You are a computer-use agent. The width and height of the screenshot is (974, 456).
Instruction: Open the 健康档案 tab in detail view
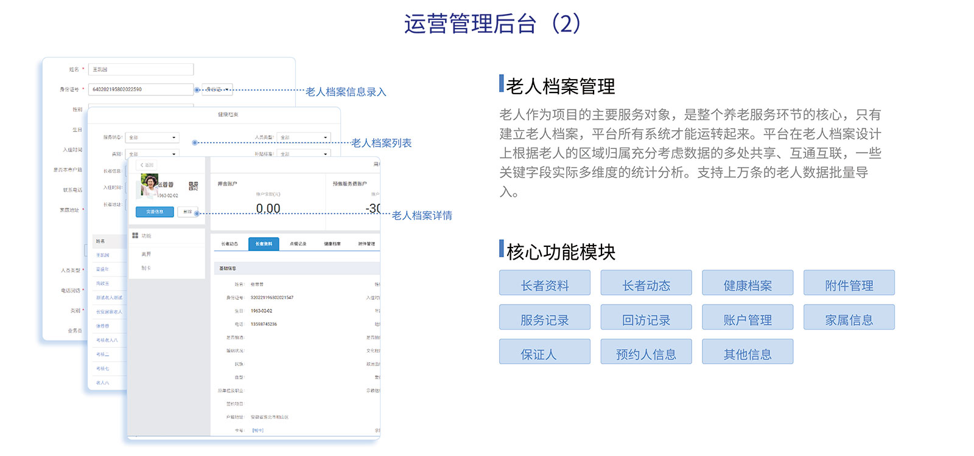point(332,244)
